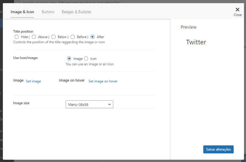Click the Set image link
246x162 pixels.
point(34,81)
